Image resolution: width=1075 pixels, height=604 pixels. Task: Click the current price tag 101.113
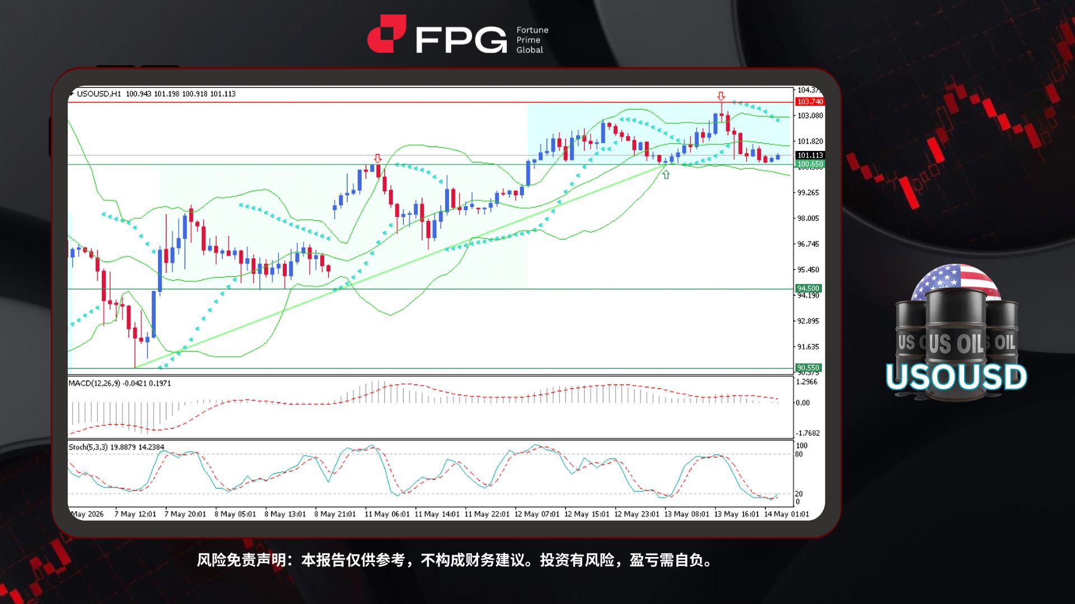tap(810, 155)
